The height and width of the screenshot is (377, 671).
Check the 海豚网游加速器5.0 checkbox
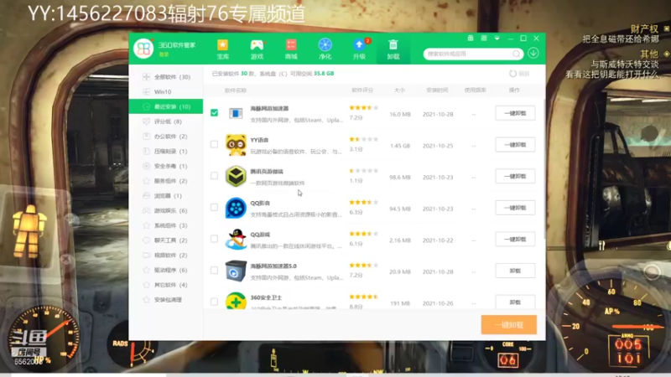215,270
